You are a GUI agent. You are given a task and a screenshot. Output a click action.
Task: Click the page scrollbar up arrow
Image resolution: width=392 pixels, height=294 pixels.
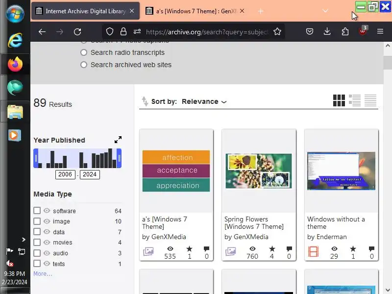tap(388, 46)
